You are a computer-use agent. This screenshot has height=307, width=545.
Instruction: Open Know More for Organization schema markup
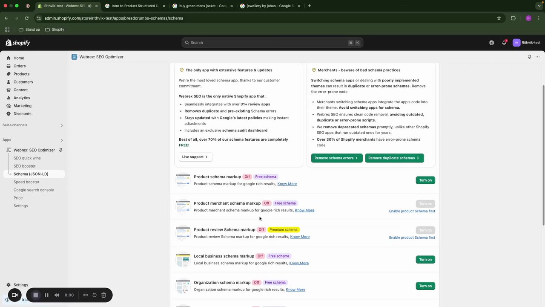[295, 290]
